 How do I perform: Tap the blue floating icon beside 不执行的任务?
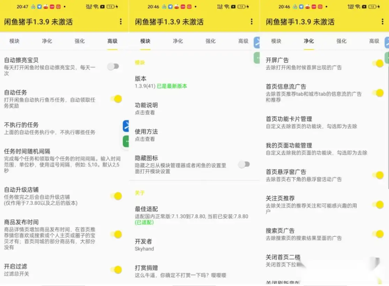coord(126,126)
